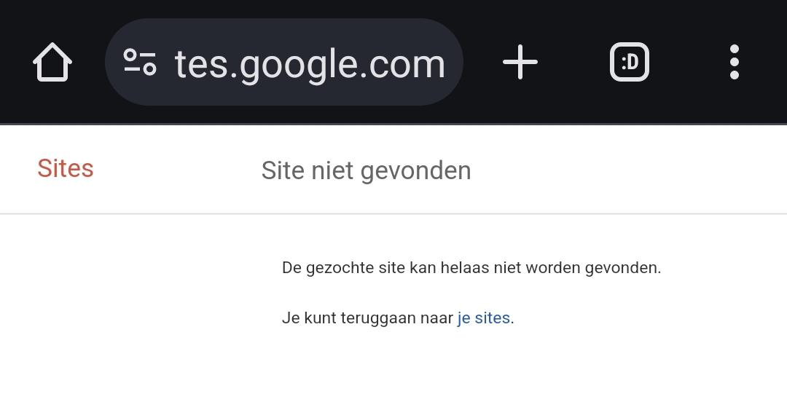Return to Google Sites via Sites header

coord(66,168)
